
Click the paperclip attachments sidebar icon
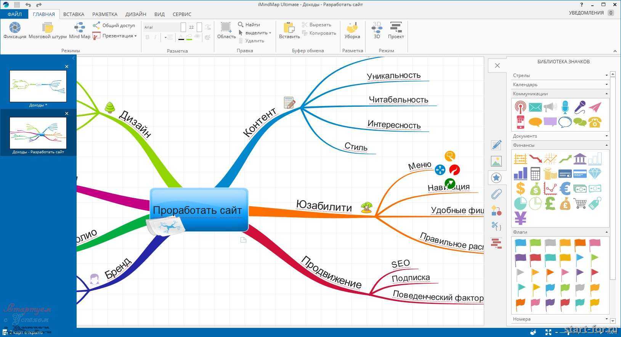[x=496, y=194]
